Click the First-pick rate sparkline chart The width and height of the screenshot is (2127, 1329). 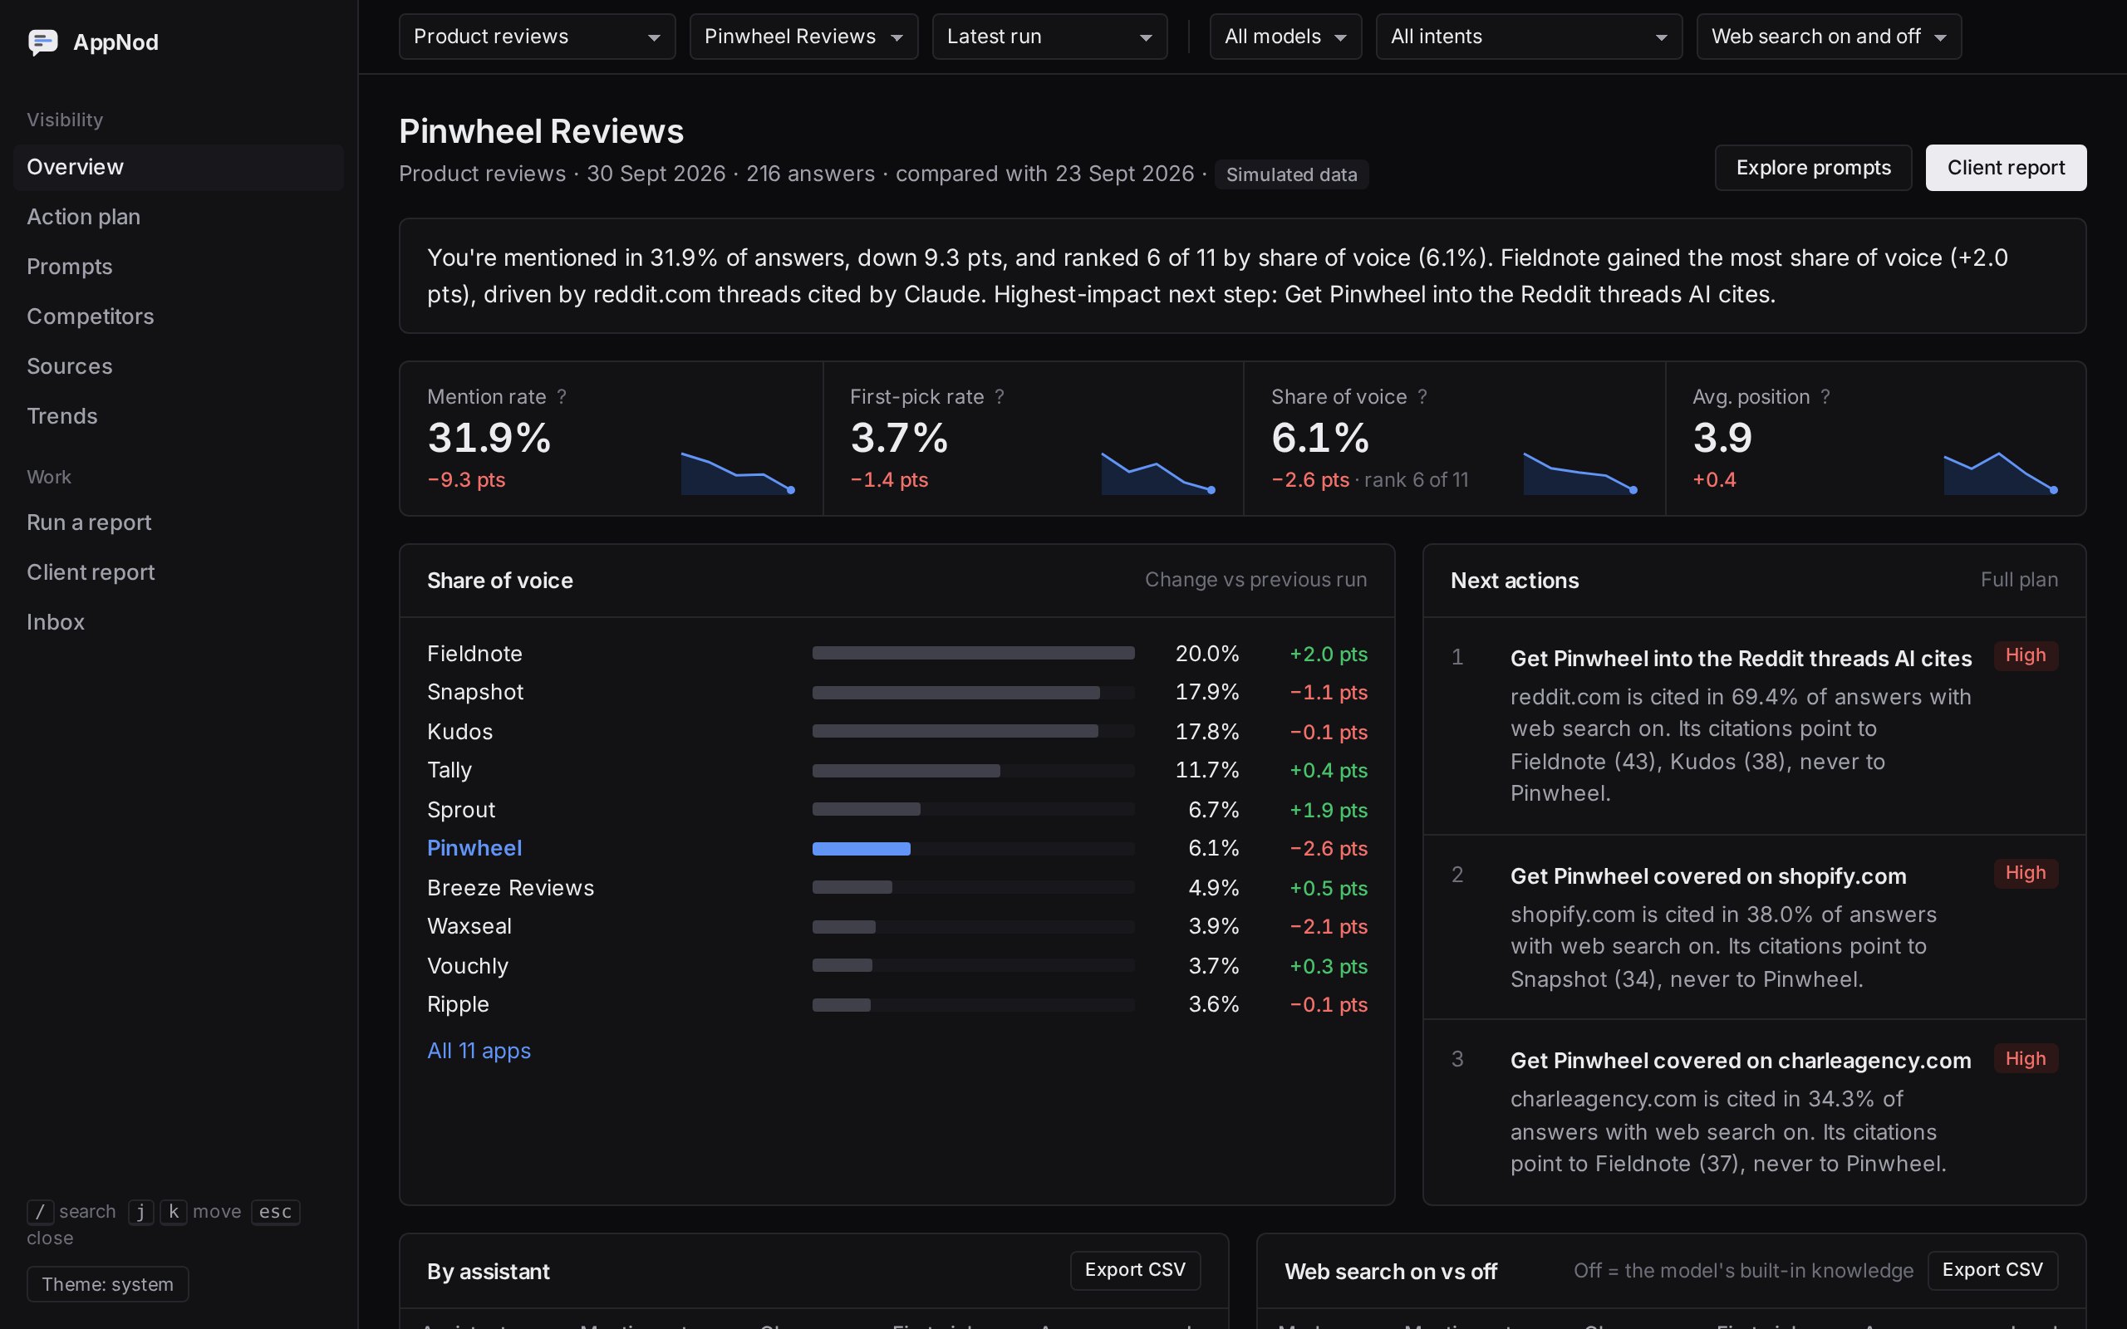[x=1158, y=473]
